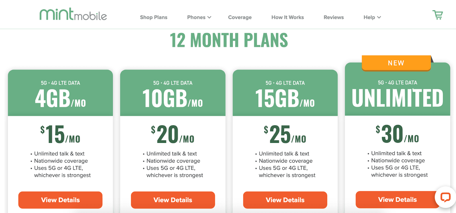The height and width of the screenshot is (213, 456).
Task: View Details for the Unlimited plan
Action: pyautogui.click(x=397, y=200)
